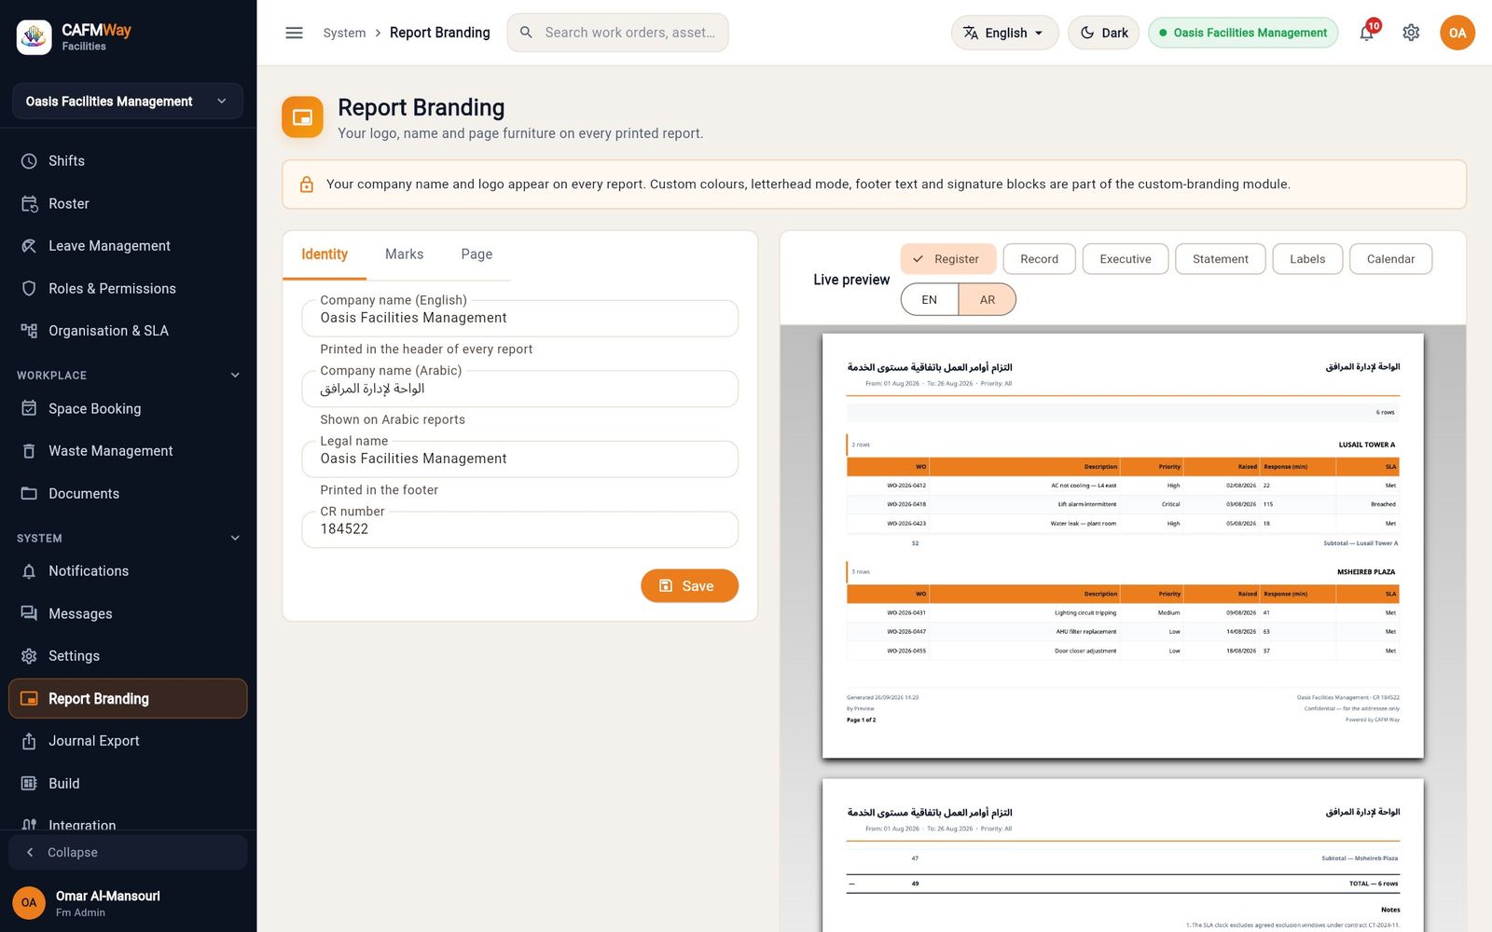Switch to the Marks tab
1492x932 pixels.
tap(404, 254)
